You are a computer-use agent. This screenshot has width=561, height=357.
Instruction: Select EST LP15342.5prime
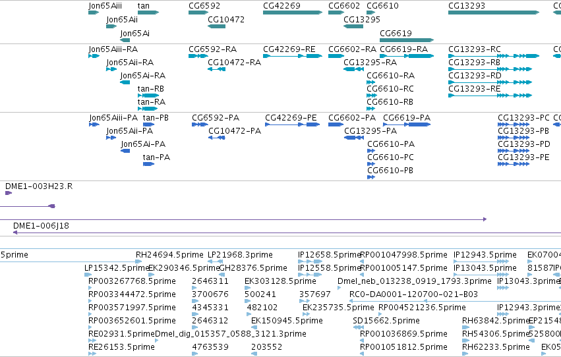[88, 275]
